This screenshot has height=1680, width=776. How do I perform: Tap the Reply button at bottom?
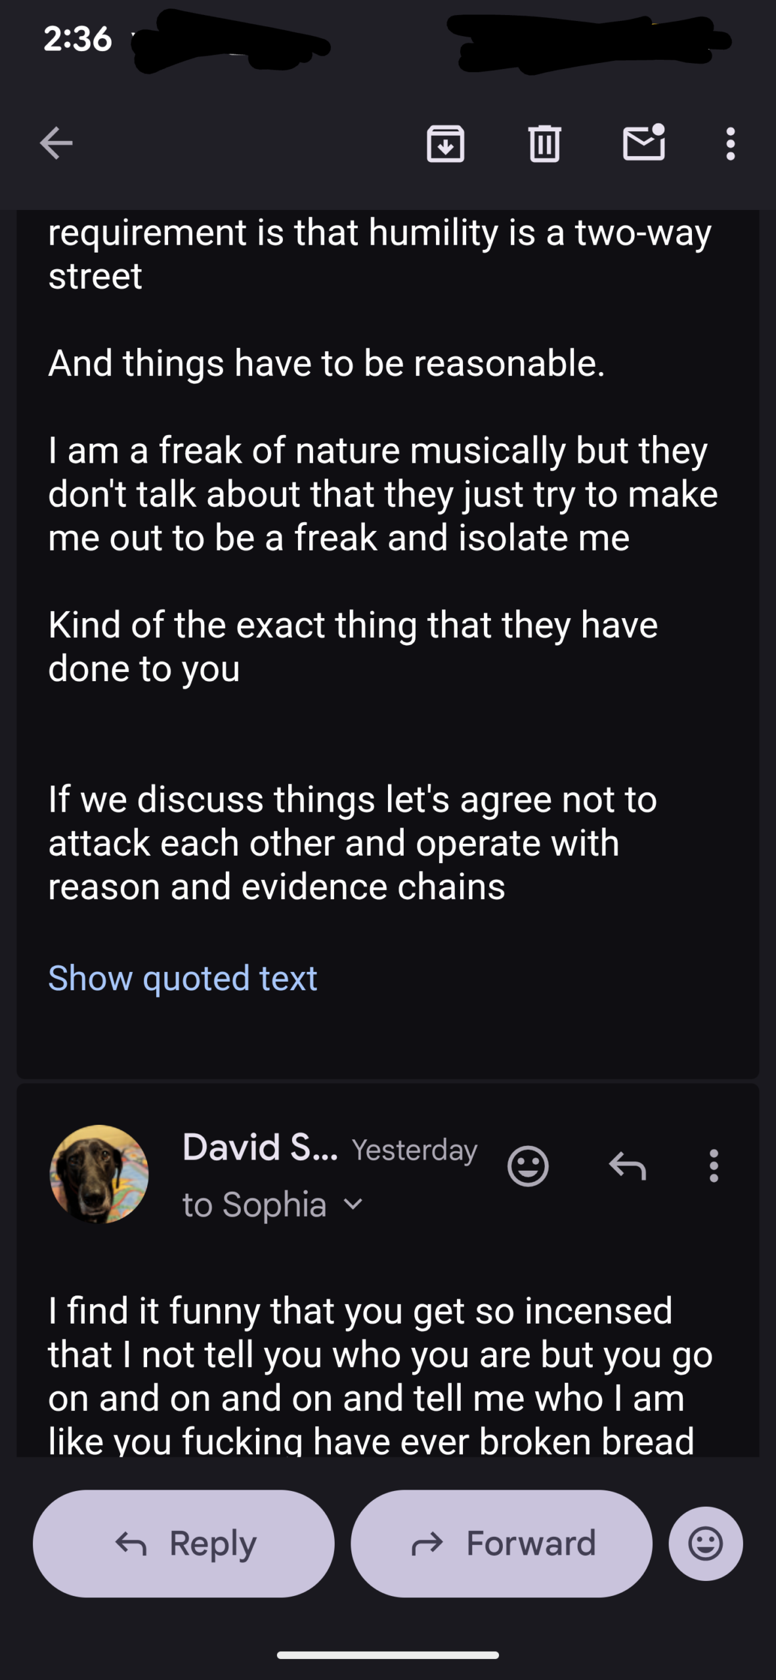pos(184,1543)
